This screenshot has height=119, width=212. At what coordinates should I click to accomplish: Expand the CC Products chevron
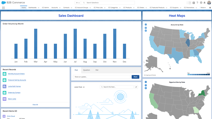coord(134,8)
